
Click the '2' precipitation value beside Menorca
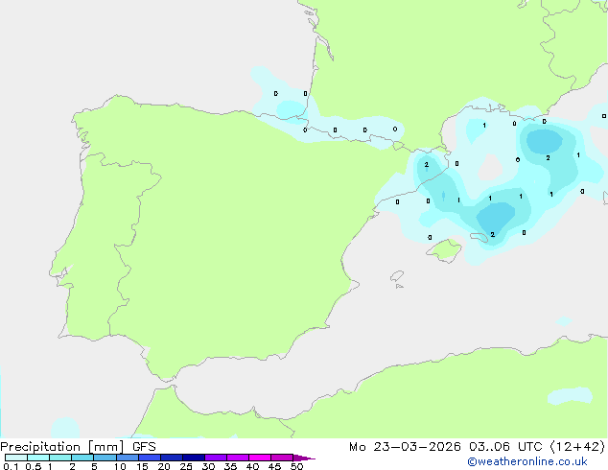(493, 235)
